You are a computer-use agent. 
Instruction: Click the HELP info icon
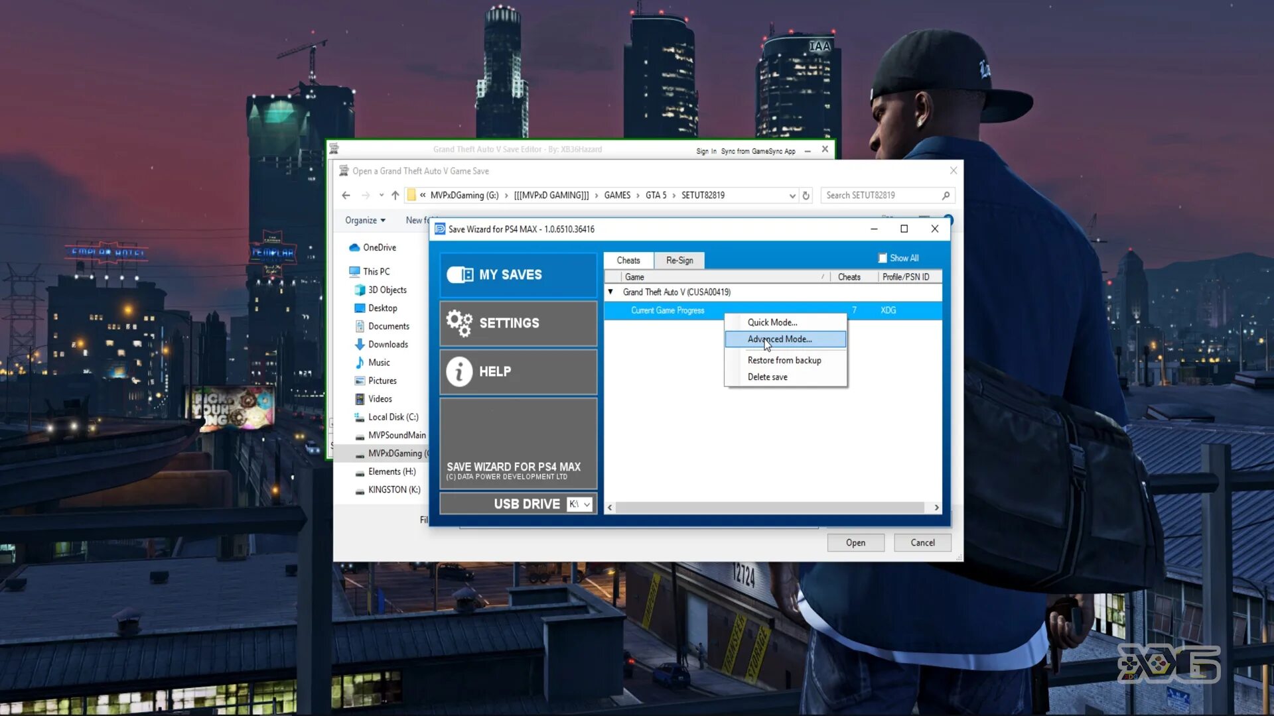[459, 371]
